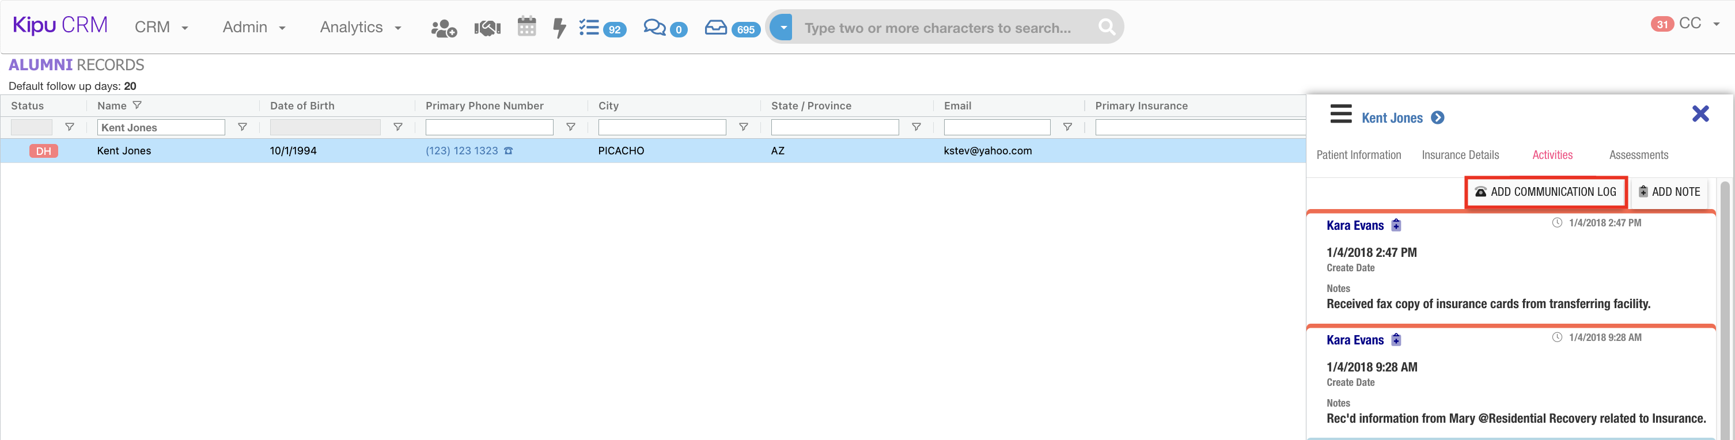Expand the Analytics dropdown menu
Viewport: 1735px width, 440px height.
[x=361, y=28]
